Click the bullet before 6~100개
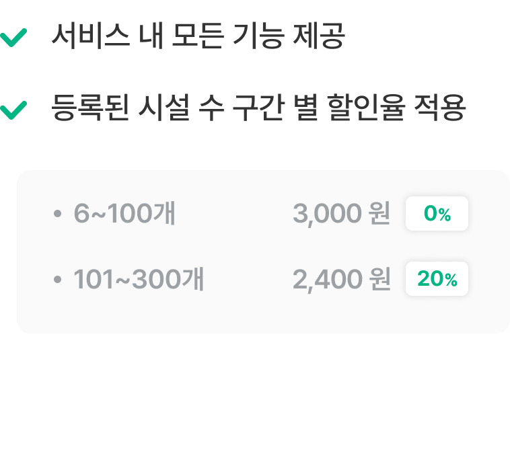This screenshot has height=470, width=510. pos(58,214)
